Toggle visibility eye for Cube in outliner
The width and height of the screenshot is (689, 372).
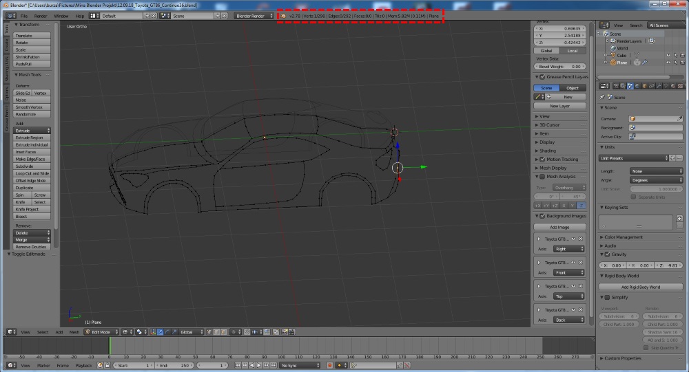pos(668,55)
